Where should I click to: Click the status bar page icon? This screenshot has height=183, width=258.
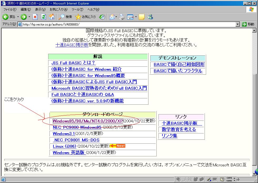pyautogui.click(x=3, y=180)
